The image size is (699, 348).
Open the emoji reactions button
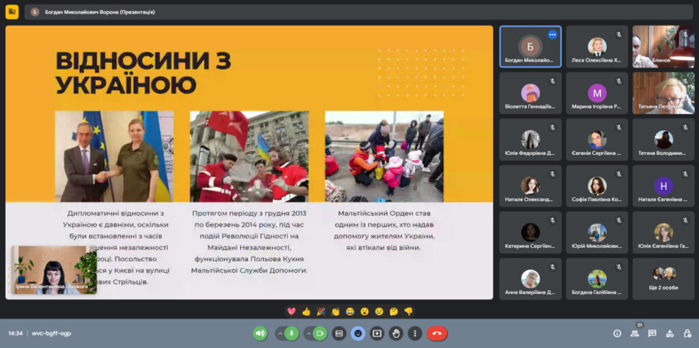pos(358,334)
